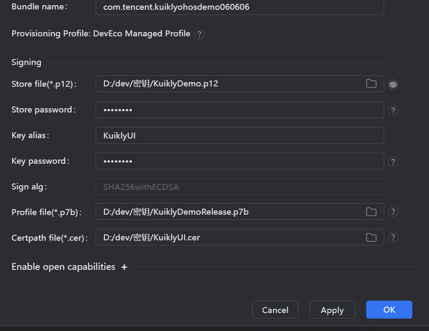This screenshot has width=429, height=331.
Task: Browse for Certpath file cer folder icon
Action: point(371,237)
